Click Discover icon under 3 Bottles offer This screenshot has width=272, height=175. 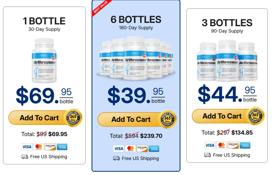(x=233, y=145)
